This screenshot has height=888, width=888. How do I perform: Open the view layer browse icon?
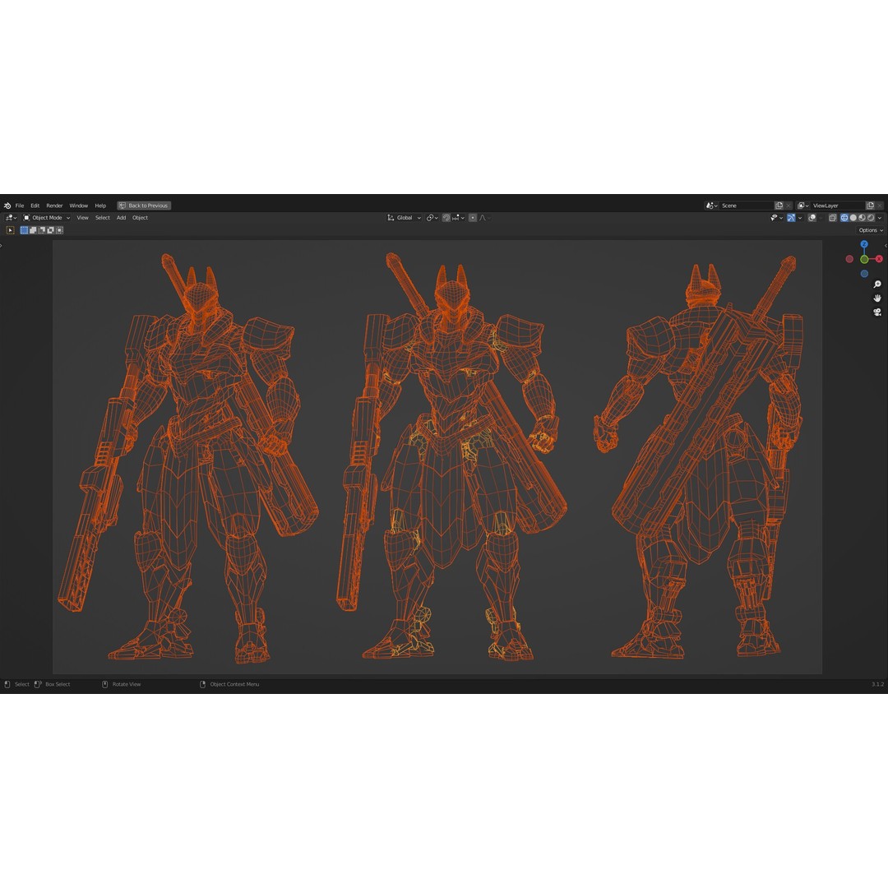[803, 206]
